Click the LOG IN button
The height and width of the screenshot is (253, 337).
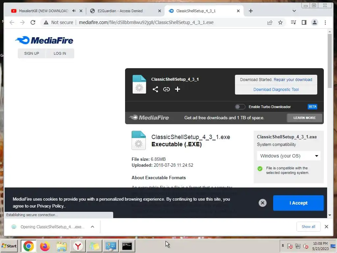click(60, 53)
